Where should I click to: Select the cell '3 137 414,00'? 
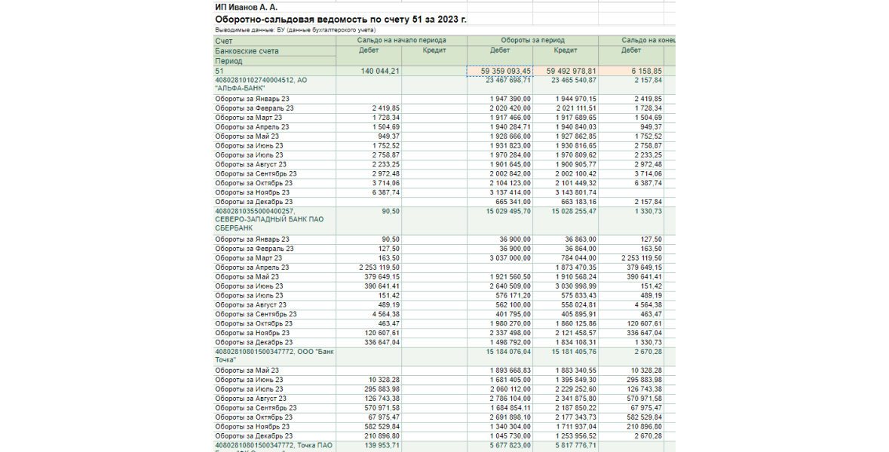point(499,193)
